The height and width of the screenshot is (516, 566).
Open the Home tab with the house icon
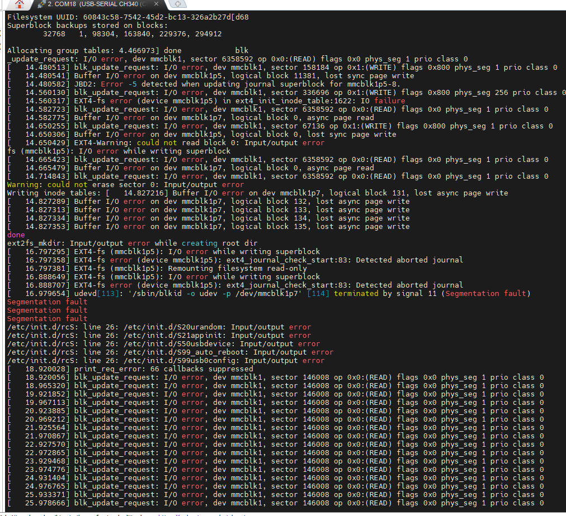(20, 4)
